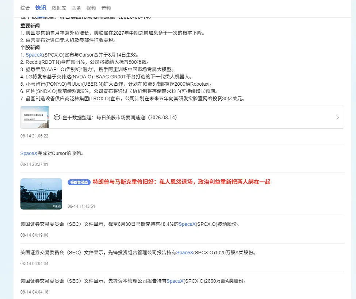356x299 pixels.
Task: Click the AI生图 label on thumbnail
Action: pos(57,206)
